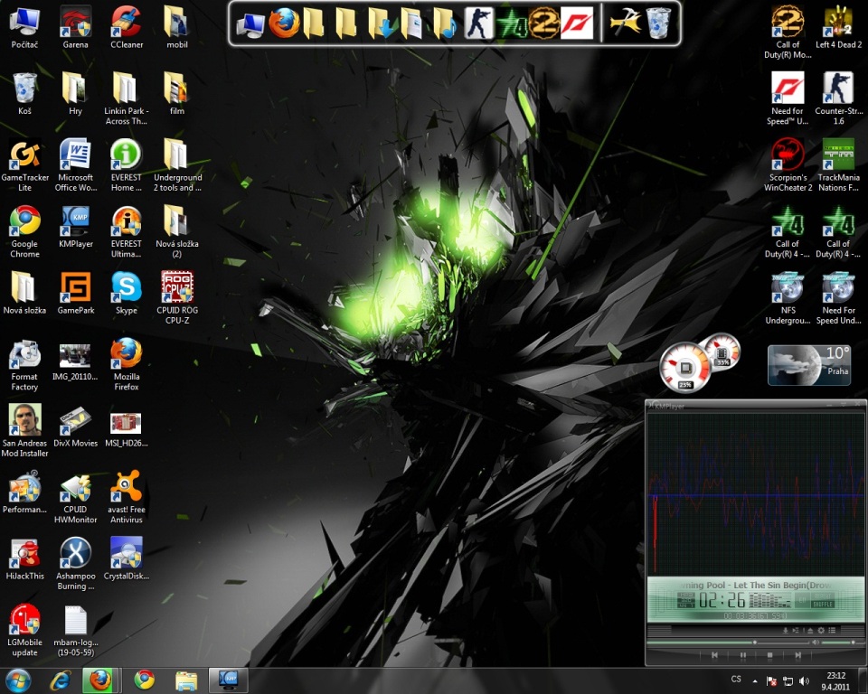Screen dimensions: 868x694
Task: Skip to next track in KMPlayer
Action: (x=797, y=654)
